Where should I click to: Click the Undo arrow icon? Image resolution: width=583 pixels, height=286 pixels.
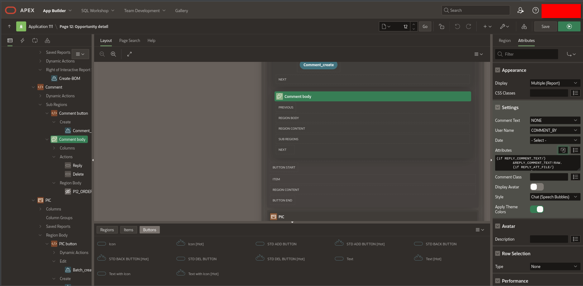tap(457, 26)
